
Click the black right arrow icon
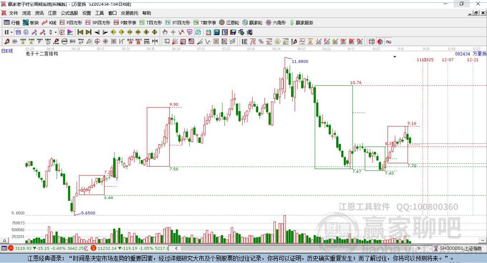coord(105,32)
